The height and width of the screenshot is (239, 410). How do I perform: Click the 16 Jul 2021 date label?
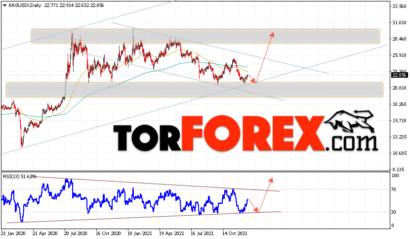pyautogui.click(x=202, y=233)
